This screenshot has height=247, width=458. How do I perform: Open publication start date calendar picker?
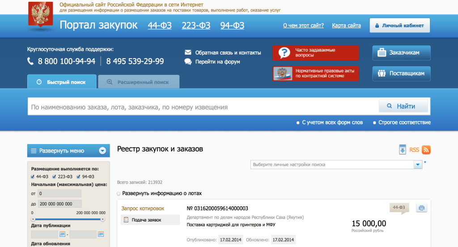(62, 234)
